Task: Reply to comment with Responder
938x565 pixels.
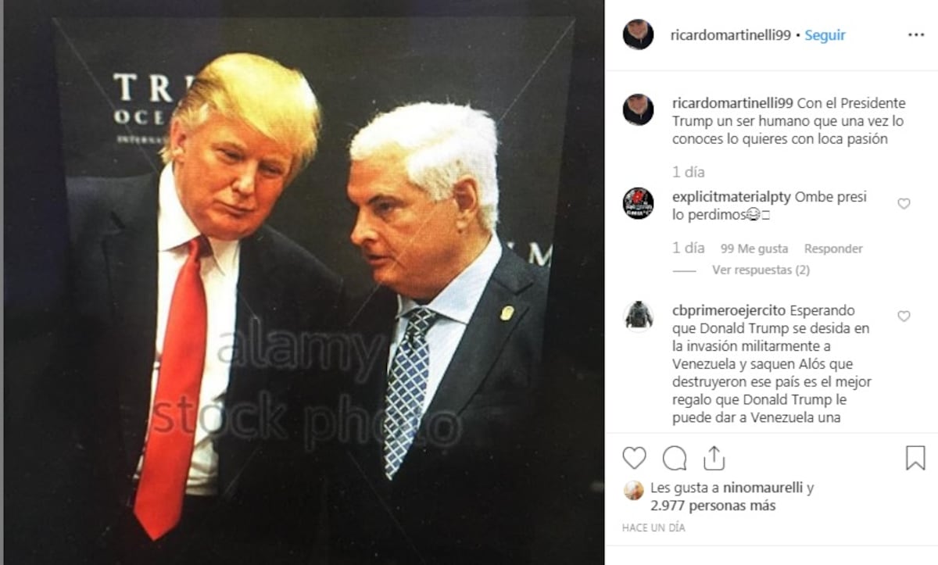Action: pyautogui.click(x=833, y=249)
